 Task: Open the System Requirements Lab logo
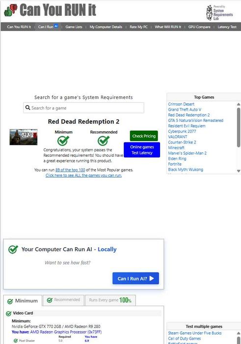pos(219,12)
